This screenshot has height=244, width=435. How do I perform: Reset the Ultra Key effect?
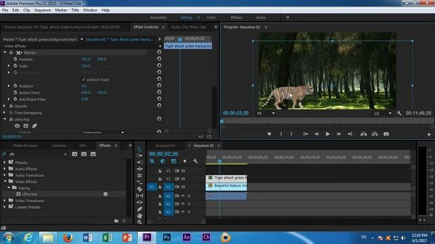159,119
